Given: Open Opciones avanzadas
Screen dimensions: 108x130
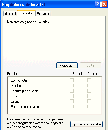Looking at the screenshot, I should [x=86, y=124].
